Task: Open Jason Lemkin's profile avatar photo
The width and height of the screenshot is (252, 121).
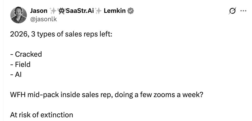Action: 19,15
